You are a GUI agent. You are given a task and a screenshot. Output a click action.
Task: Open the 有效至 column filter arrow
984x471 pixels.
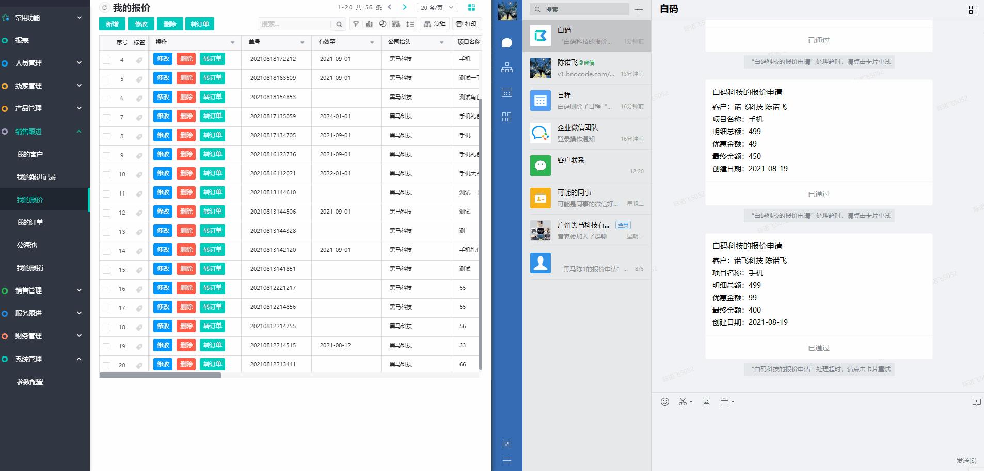tap(372, 42)
